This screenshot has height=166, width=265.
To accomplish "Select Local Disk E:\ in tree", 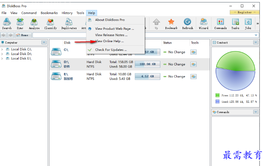I will click(x=21, y=58).
